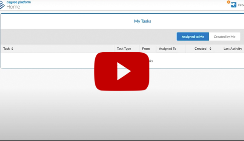Image resolution: width=244 pixels, height=141 pixels.
Task: Switch to the Created by Me view
Action: (224, 37)
